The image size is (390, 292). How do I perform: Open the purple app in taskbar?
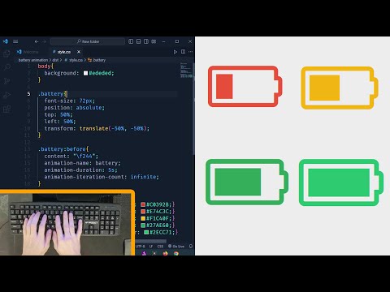tap(145, 253)
